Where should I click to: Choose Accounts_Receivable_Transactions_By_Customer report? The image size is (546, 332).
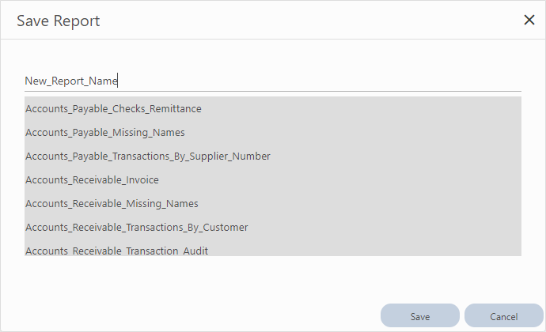point(137,227)
